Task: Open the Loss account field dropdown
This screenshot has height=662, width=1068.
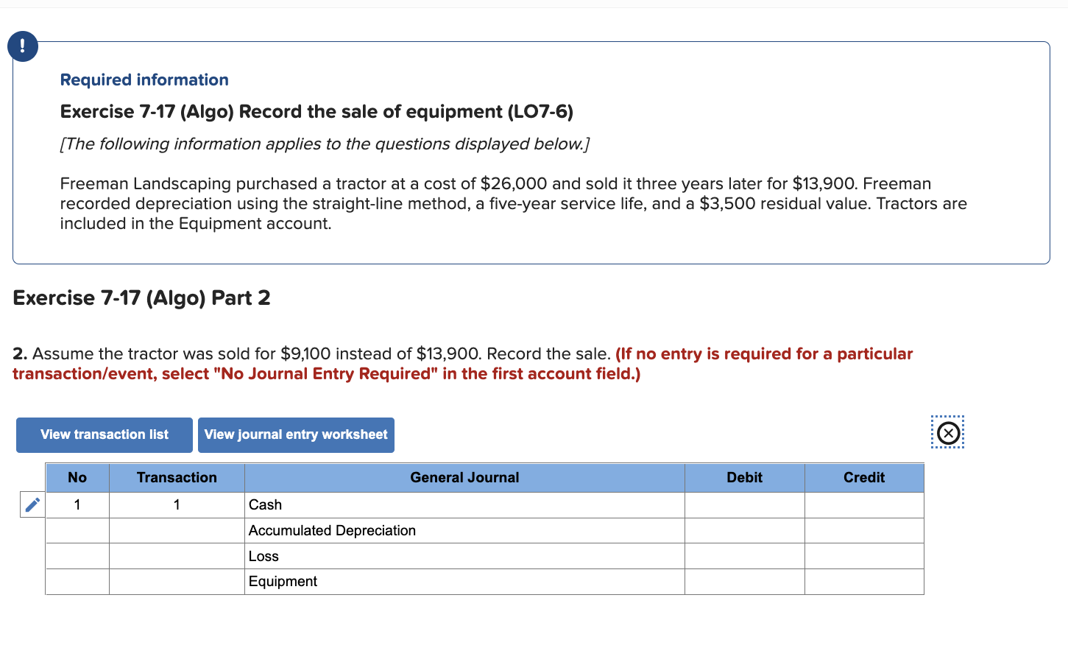Action: (464, 556)
